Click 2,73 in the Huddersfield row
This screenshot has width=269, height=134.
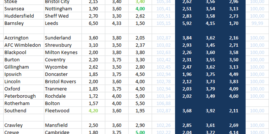[234, 16]
